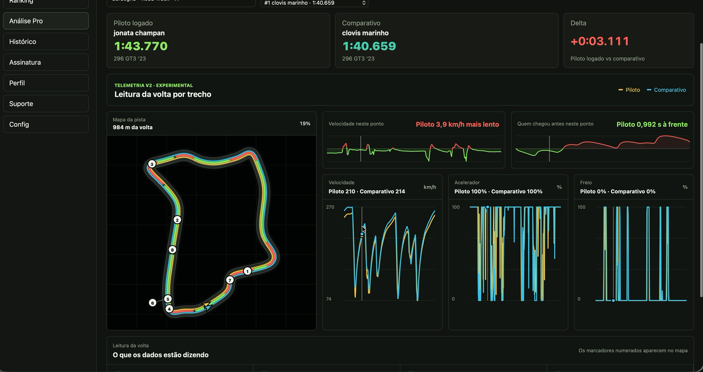The height and width of the screenshot is (372, 703).
Task: Click the speed difference mini chart
Action: point(414,150)
